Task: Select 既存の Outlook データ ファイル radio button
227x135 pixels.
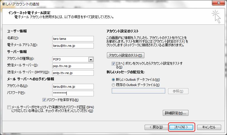Action: [113, 85]
